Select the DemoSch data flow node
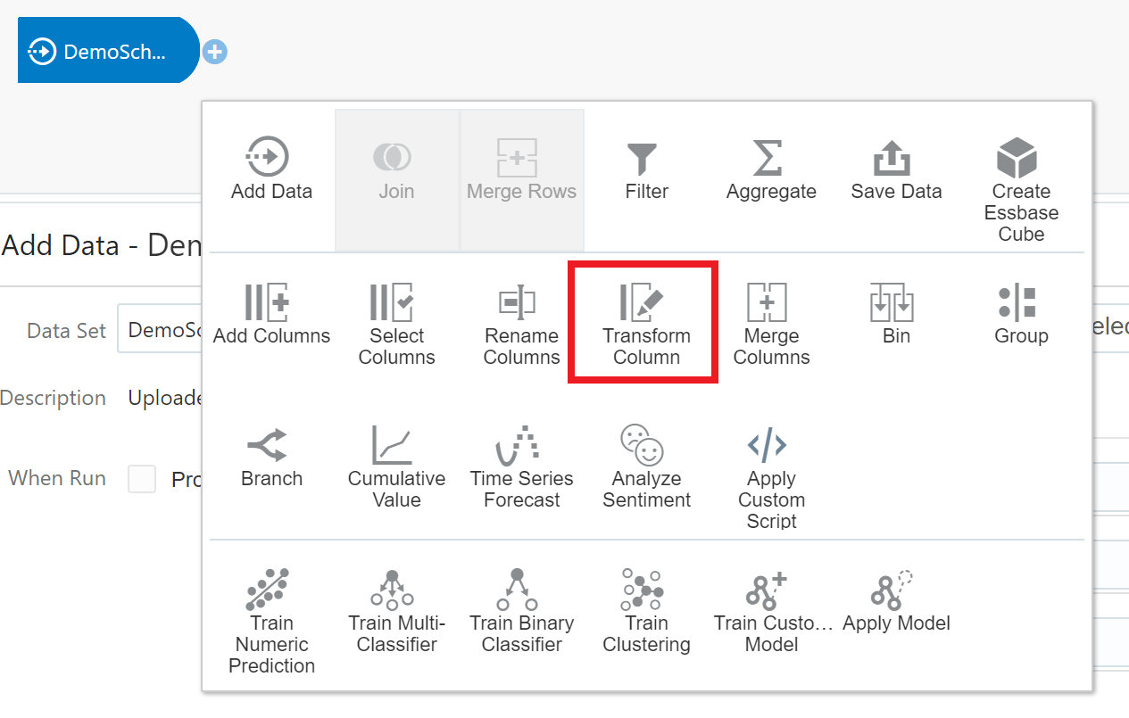The image size is (1129, 718). (x=107, y=50)
